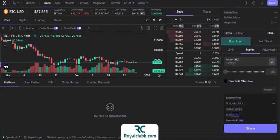The image size is (280, 140).
Task: Click the CoinMarketCap link icon
Action: click(x=147, y=20)
